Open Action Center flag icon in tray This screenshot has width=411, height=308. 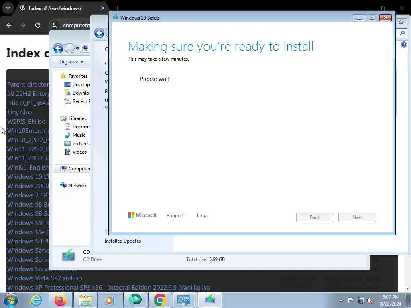tap(351, 300)
